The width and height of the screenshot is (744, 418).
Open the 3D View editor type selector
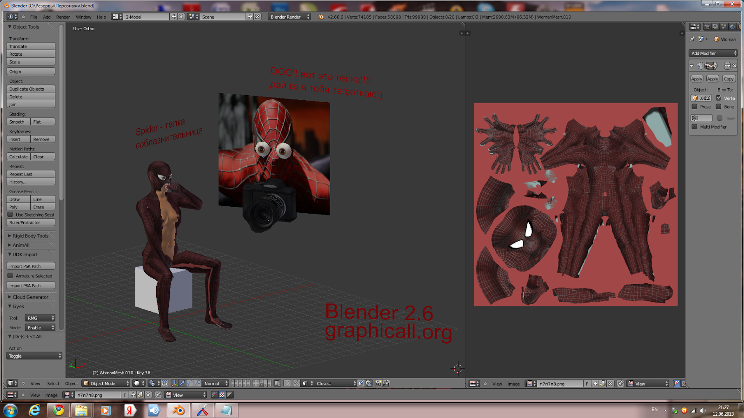click(12, 384)
